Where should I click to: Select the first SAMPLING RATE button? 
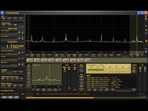(3, 79)
